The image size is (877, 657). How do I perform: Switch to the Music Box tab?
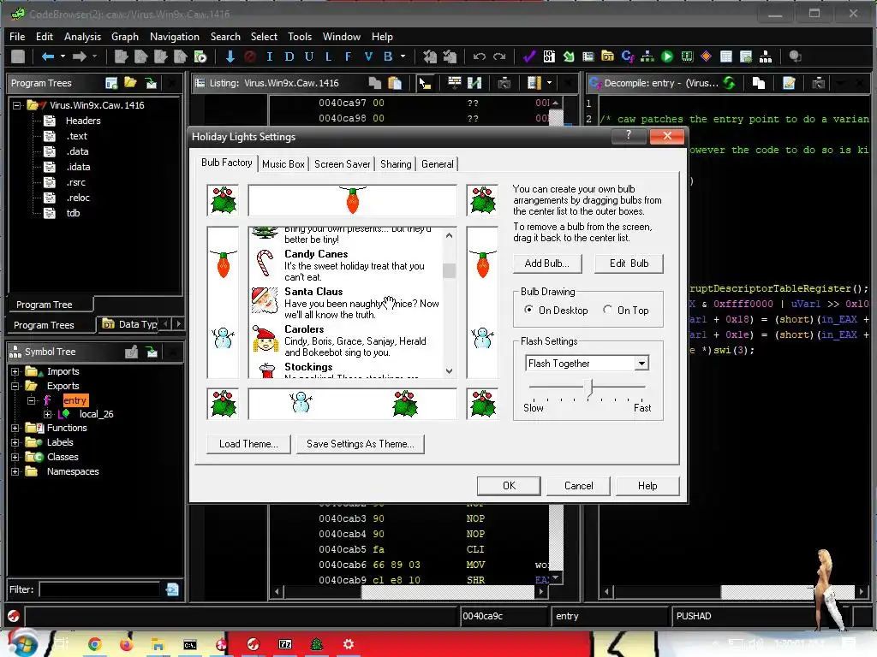point(283,164)
